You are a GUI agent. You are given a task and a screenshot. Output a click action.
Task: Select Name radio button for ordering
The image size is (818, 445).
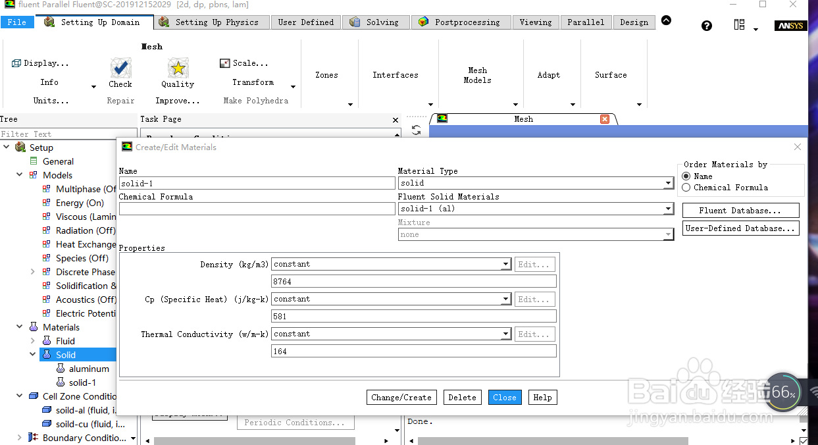[686, 176]
